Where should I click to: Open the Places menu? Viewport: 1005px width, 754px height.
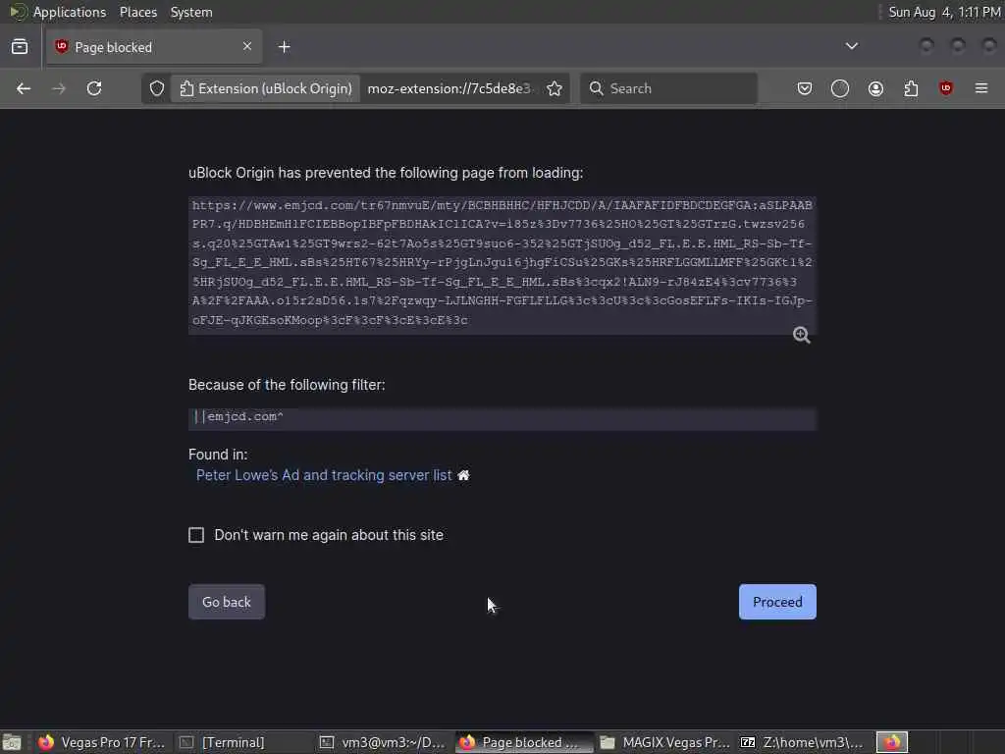coord(137,12)
